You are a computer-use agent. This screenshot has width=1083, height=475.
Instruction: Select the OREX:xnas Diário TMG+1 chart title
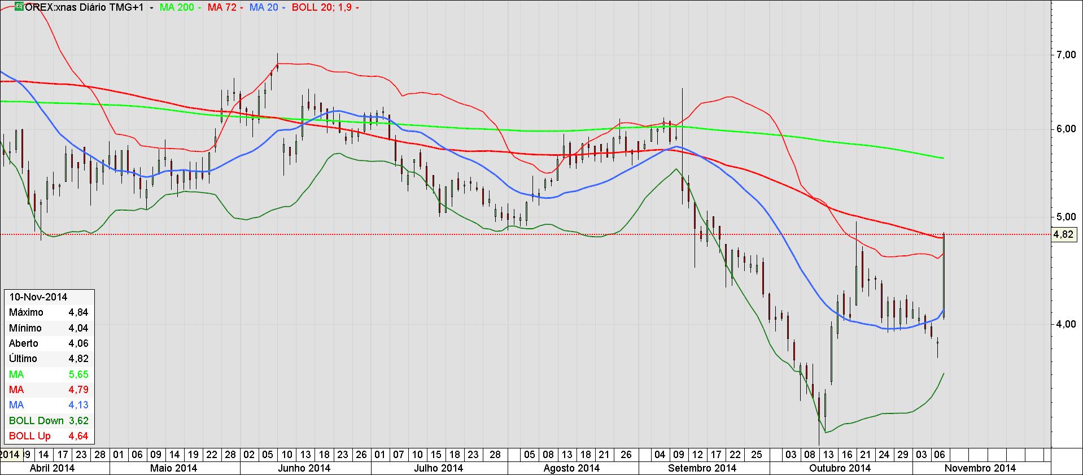(x=84, y=7)
